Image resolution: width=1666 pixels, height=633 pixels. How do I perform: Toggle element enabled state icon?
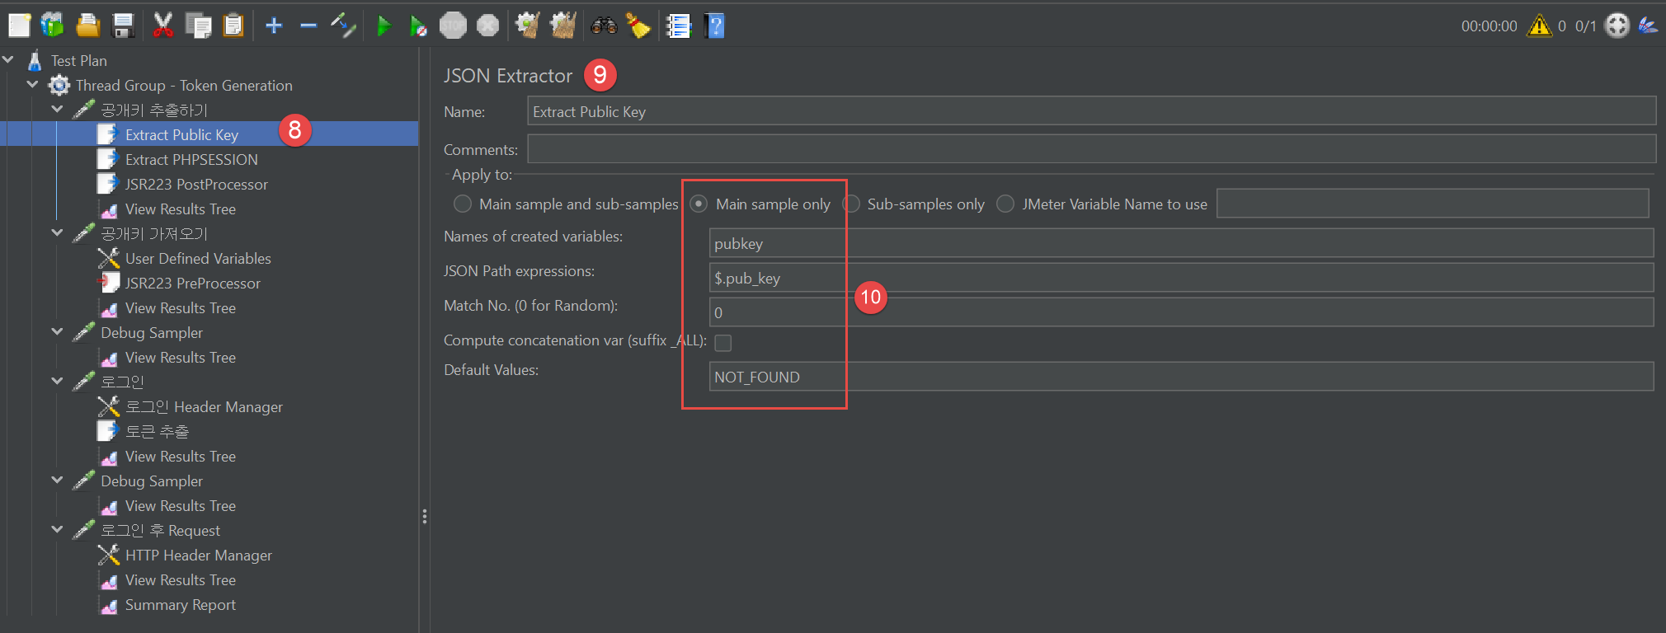point(343,26)
